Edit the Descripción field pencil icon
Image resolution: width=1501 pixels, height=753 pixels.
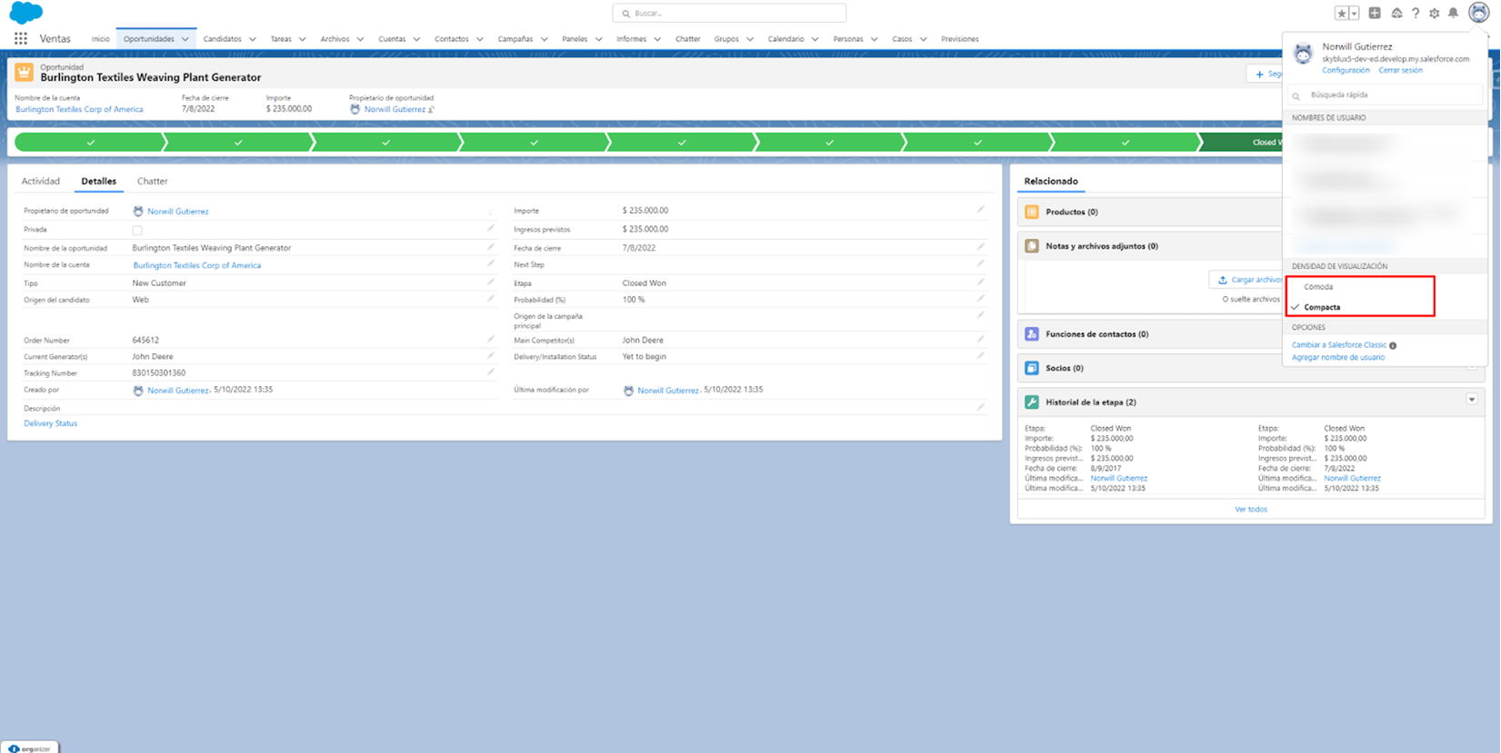pos(981,407)
